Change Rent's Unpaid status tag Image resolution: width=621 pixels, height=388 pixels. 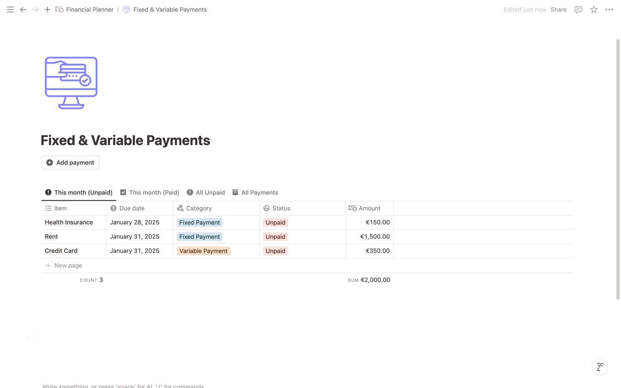pos(275,237)
